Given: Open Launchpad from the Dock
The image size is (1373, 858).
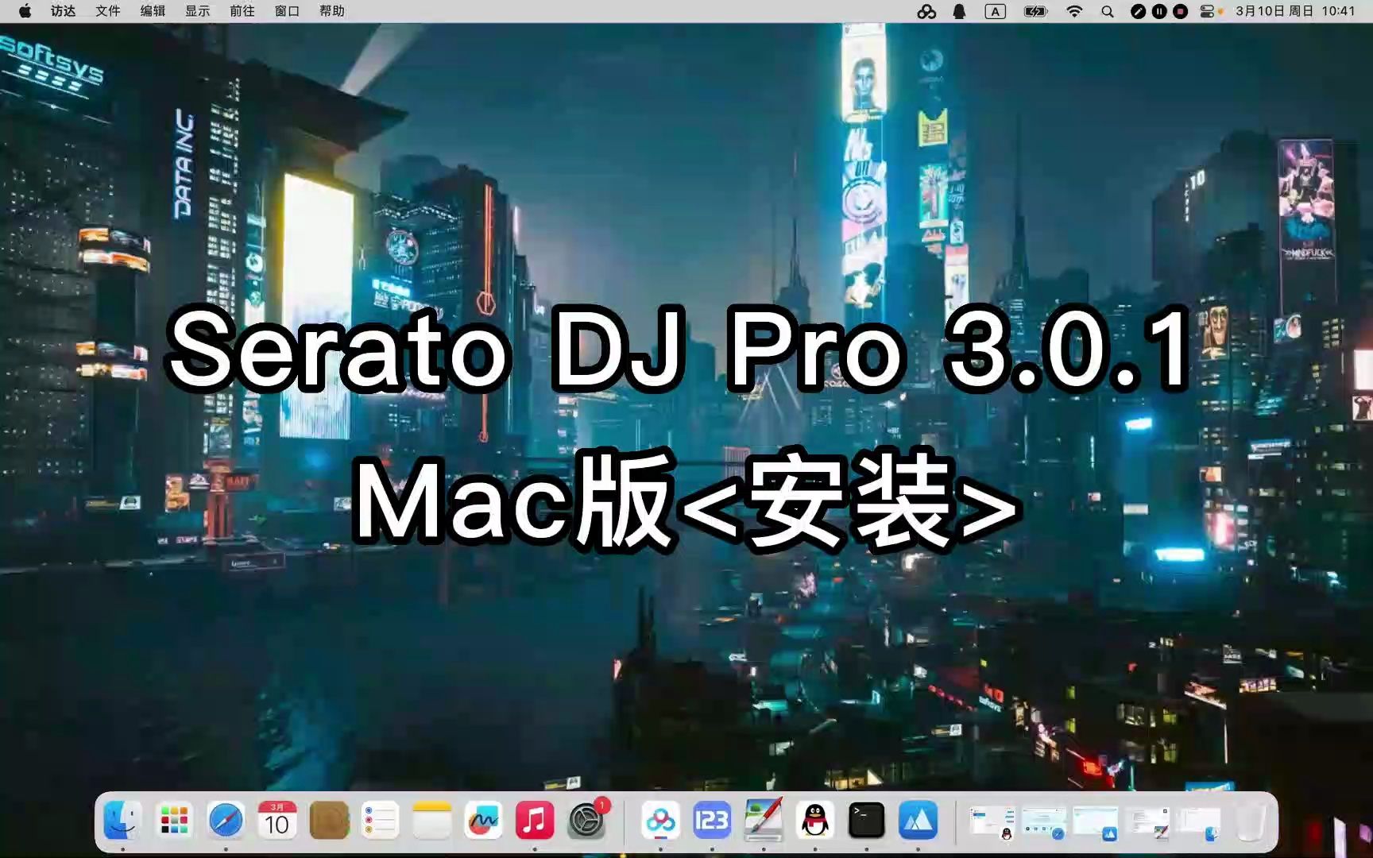Looking at the screenshot, I should pos(174,820).
